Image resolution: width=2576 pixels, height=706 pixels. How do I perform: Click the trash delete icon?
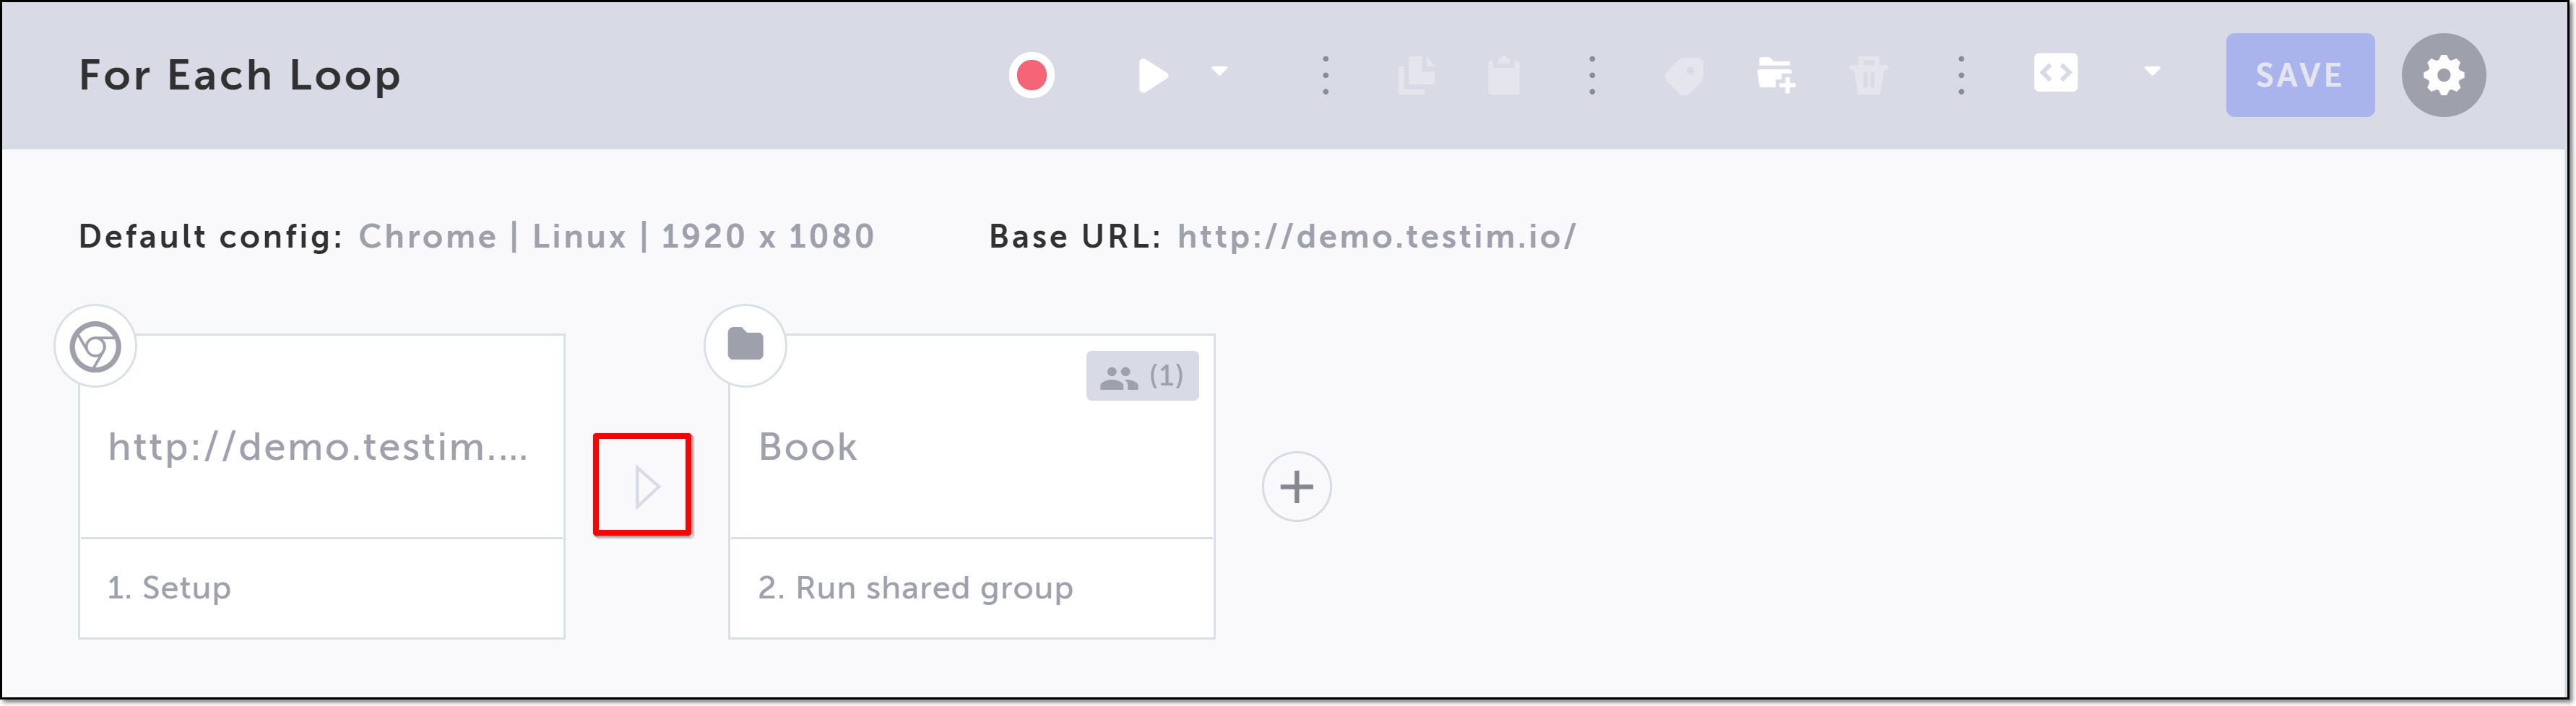click(x=1868, y=76)
